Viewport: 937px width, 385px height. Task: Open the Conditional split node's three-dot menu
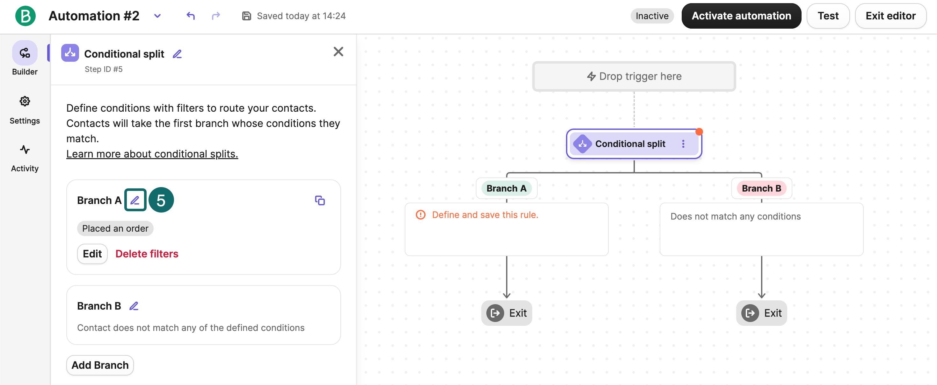tap(684, 144)
